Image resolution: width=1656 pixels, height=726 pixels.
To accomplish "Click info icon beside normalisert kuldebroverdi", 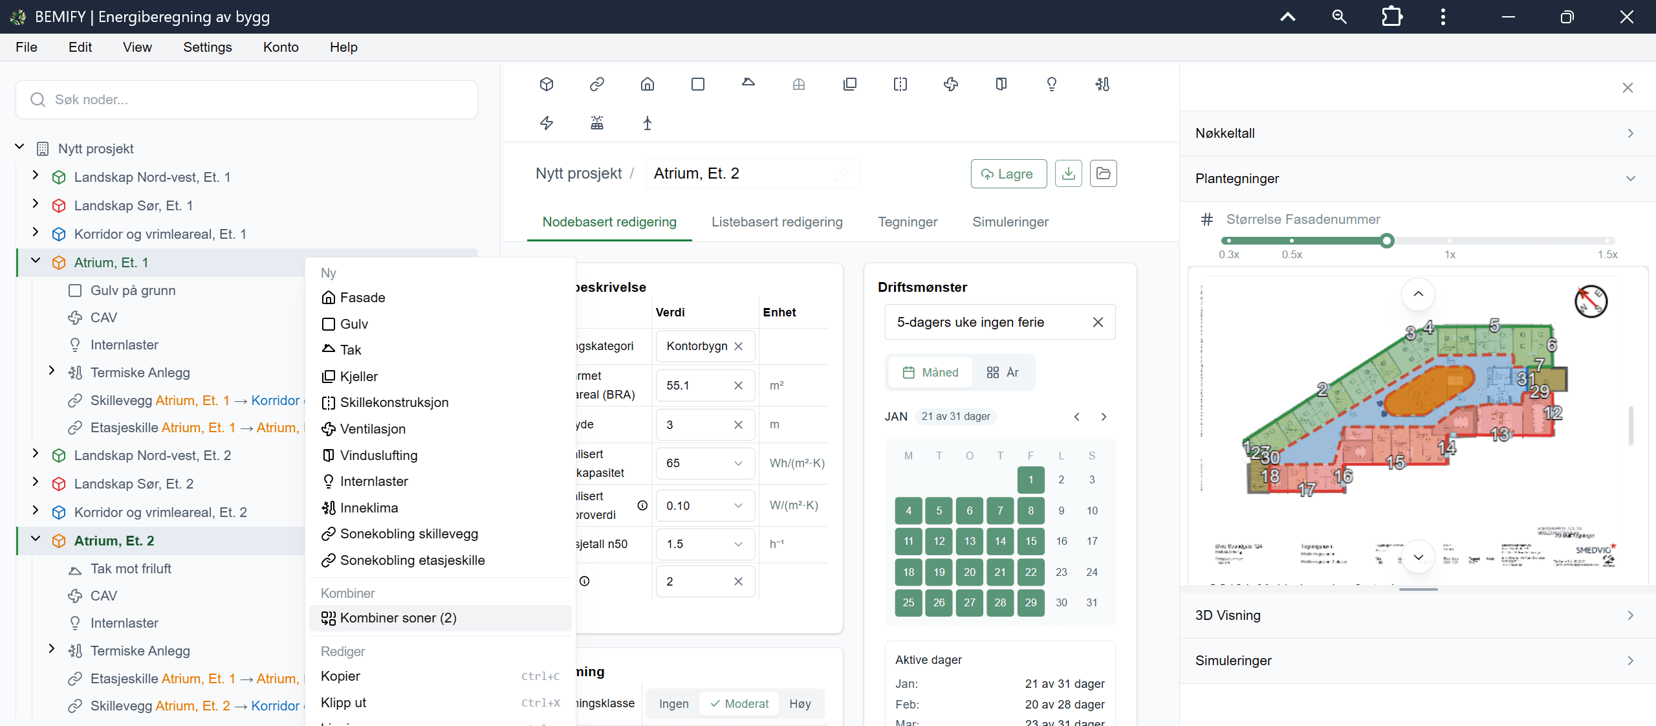I will pyautogui.click(x=642, y=505).
